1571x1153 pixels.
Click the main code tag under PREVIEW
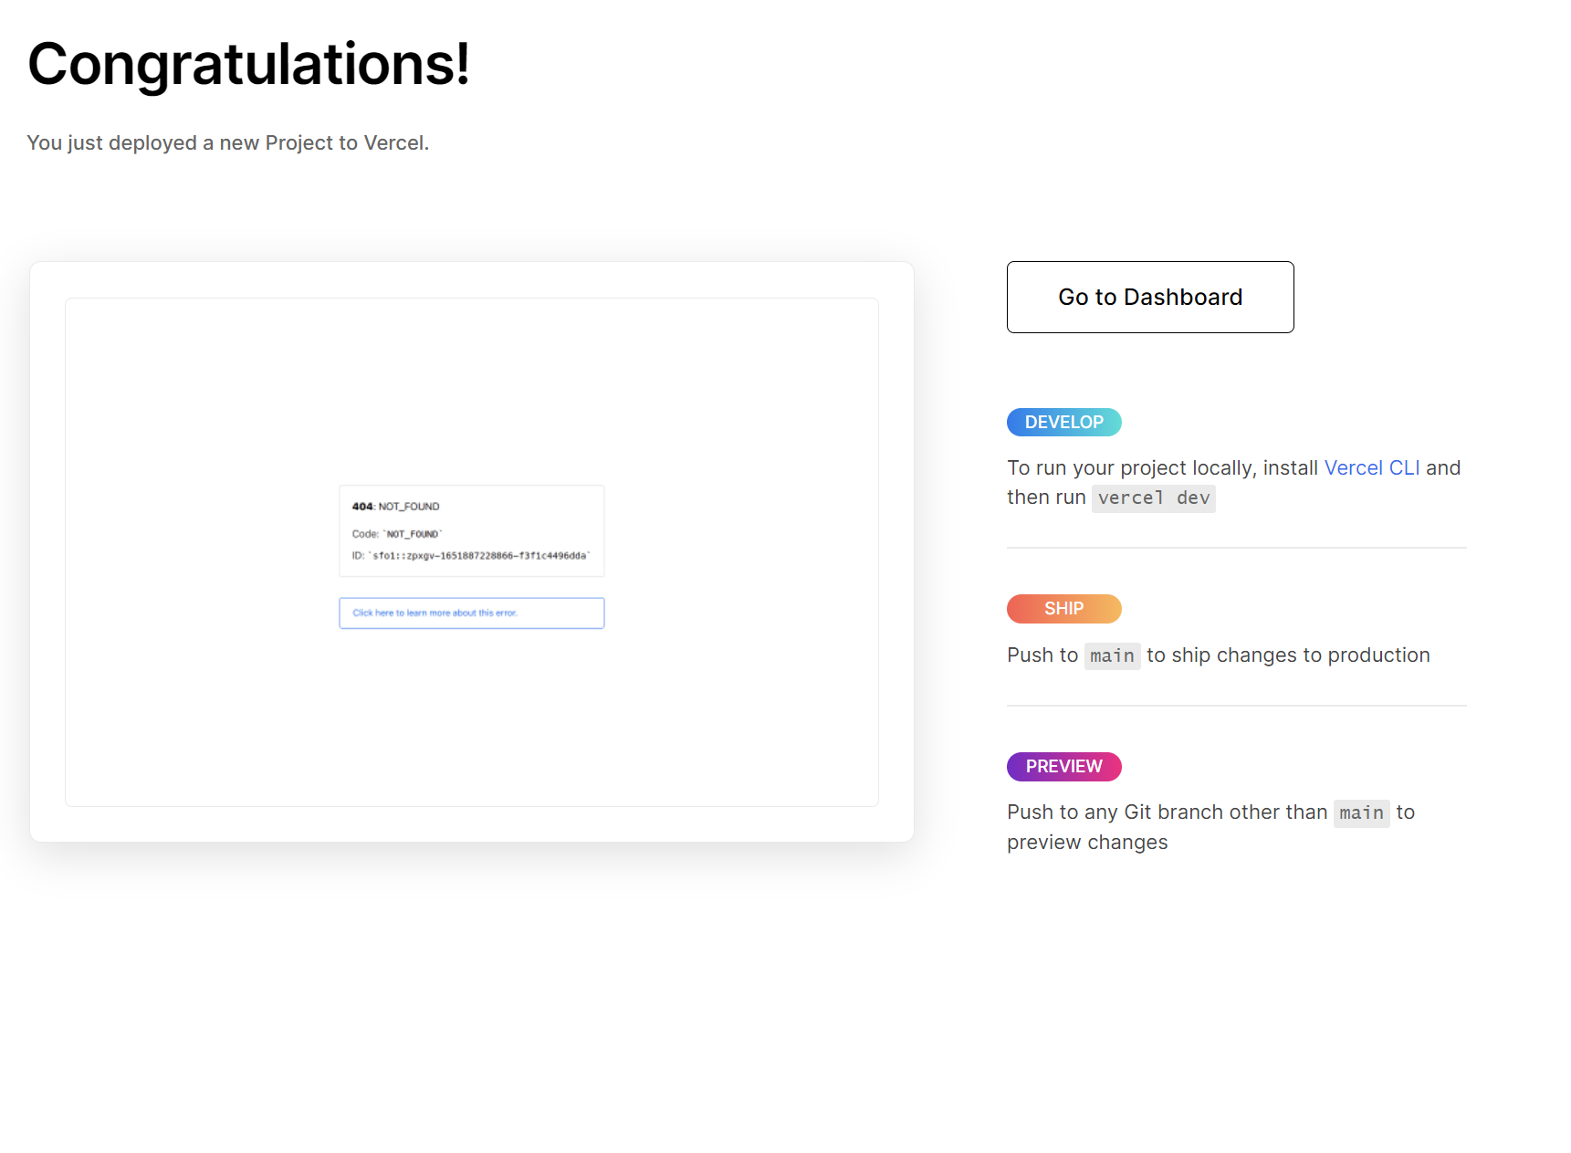[1361, 813]
